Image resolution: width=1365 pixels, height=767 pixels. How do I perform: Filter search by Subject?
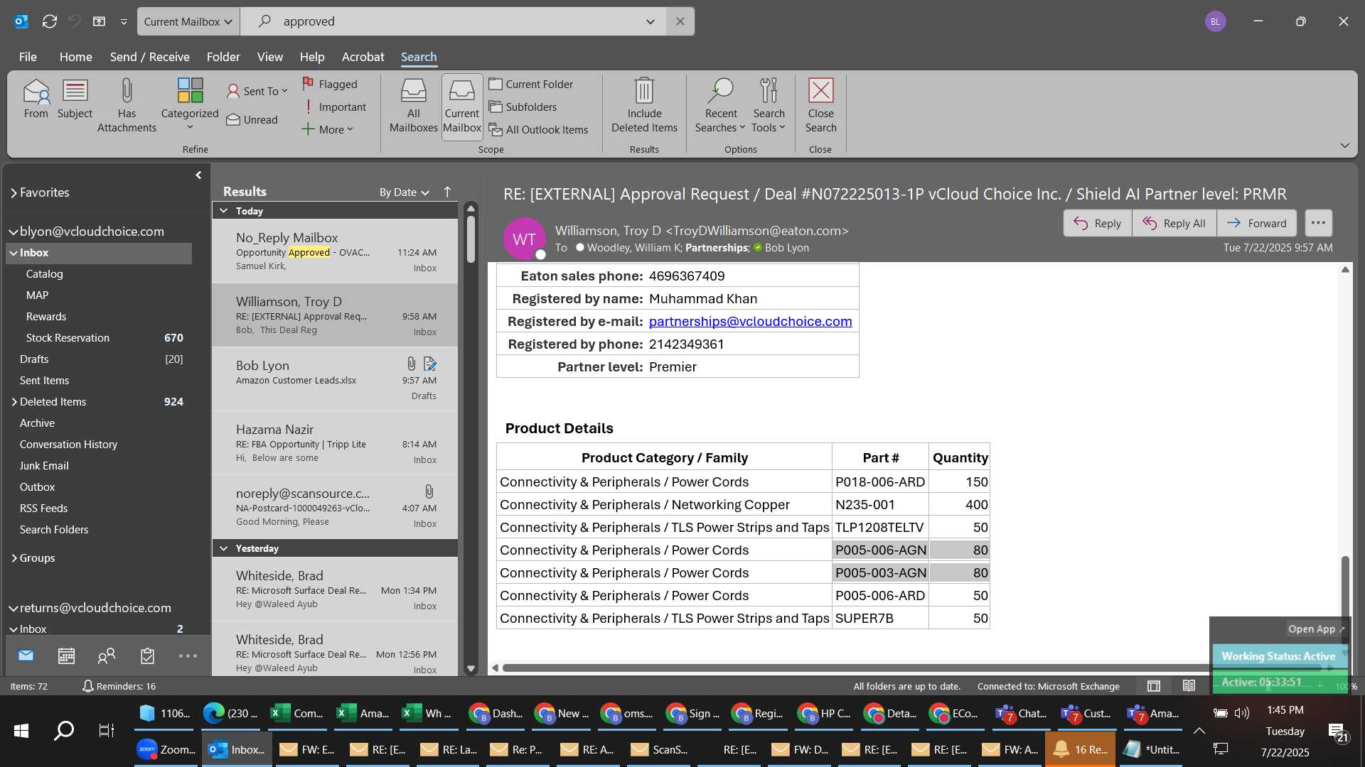click(75, 99)
